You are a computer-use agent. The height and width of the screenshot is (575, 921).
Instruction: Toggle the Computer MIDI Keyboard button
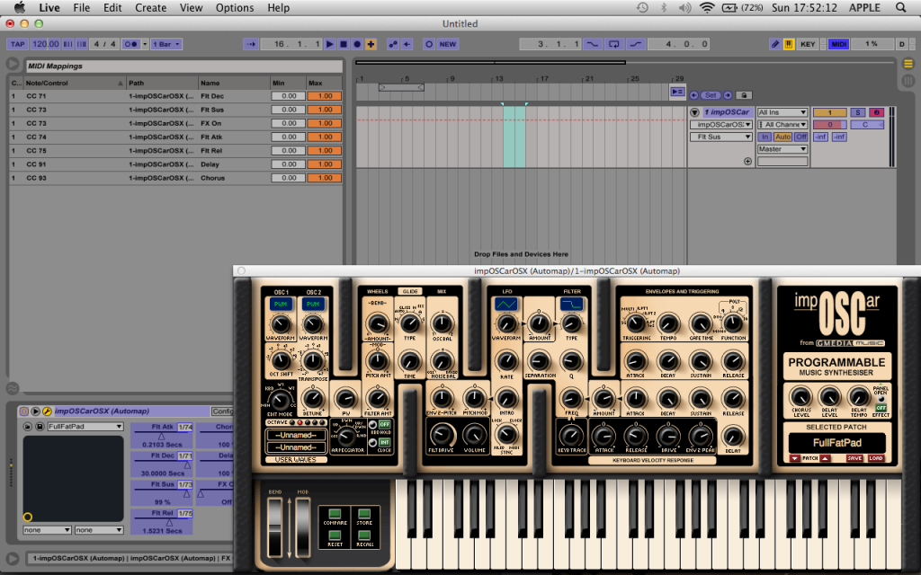tap(789, 44)
